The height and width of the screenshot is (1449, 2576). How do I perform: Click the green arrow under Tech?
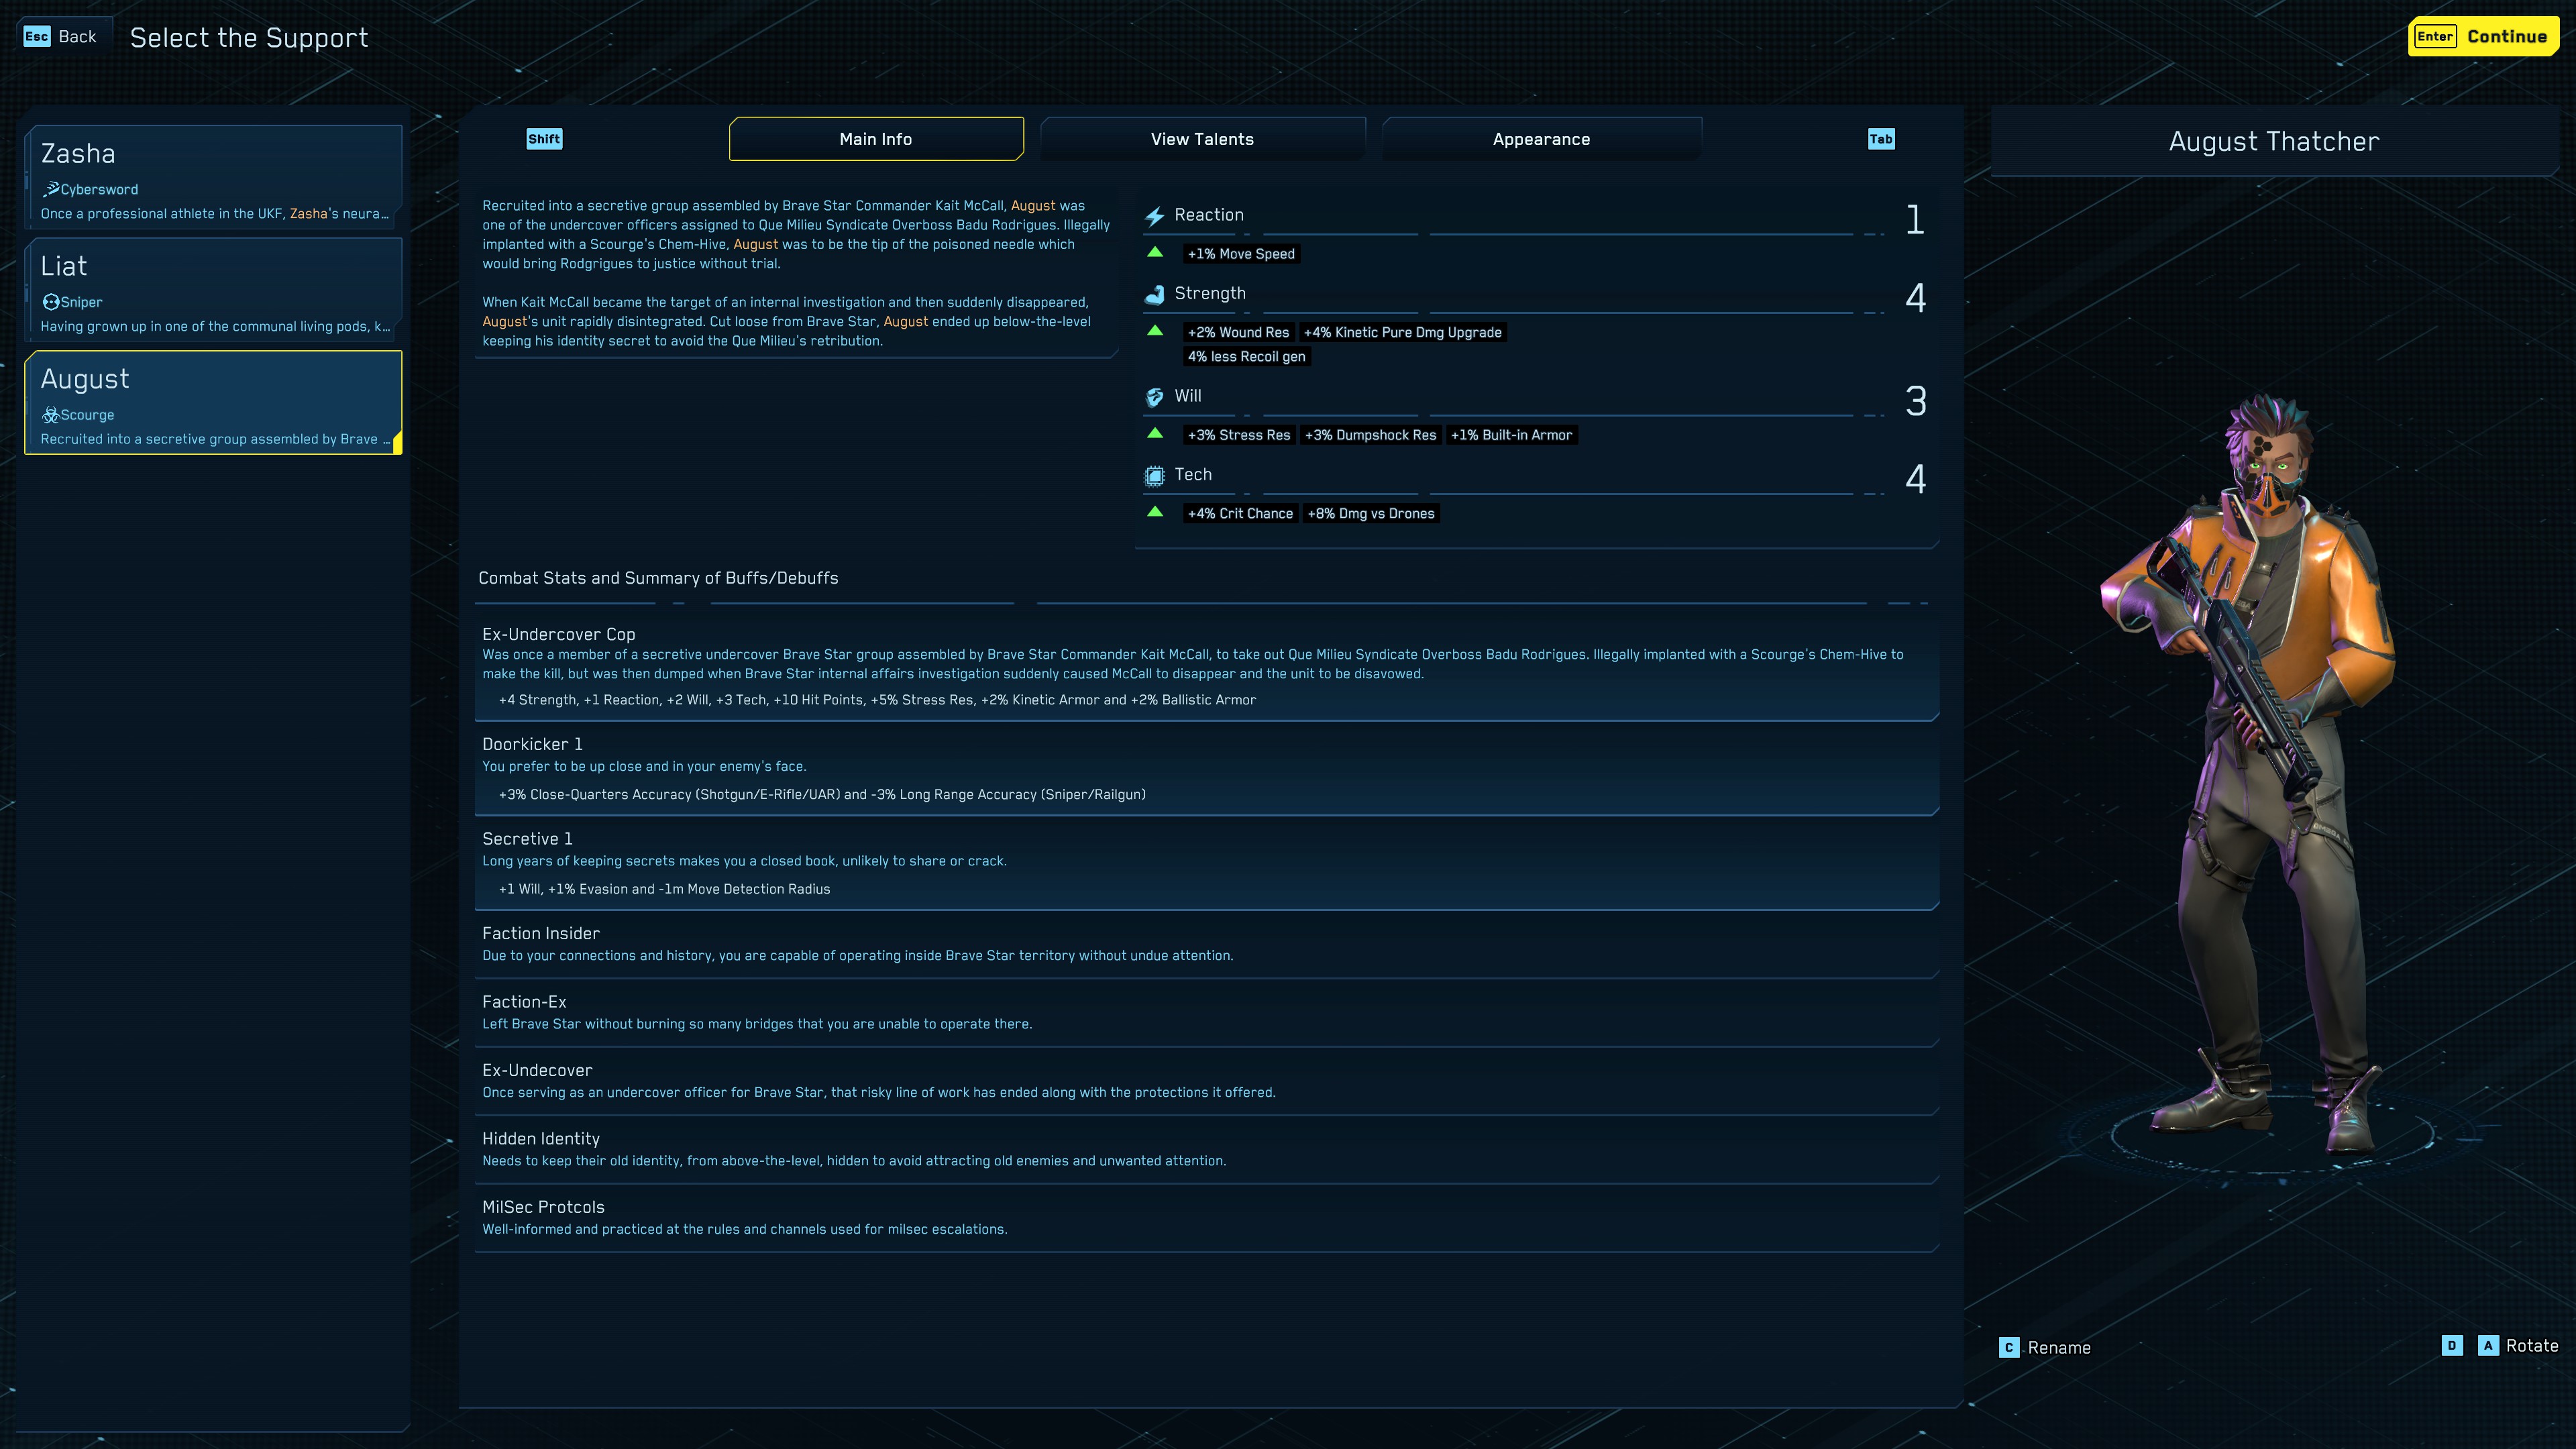(x=1155, y=512)
